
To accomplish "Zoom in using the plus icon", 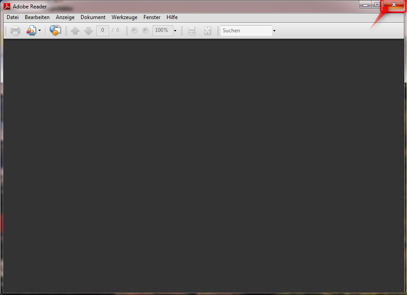I will [x=145, y=30].
